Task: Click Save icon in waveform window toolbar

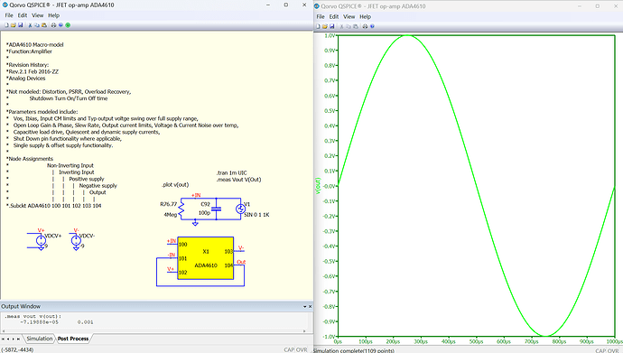Action: [x=331, y=26]
